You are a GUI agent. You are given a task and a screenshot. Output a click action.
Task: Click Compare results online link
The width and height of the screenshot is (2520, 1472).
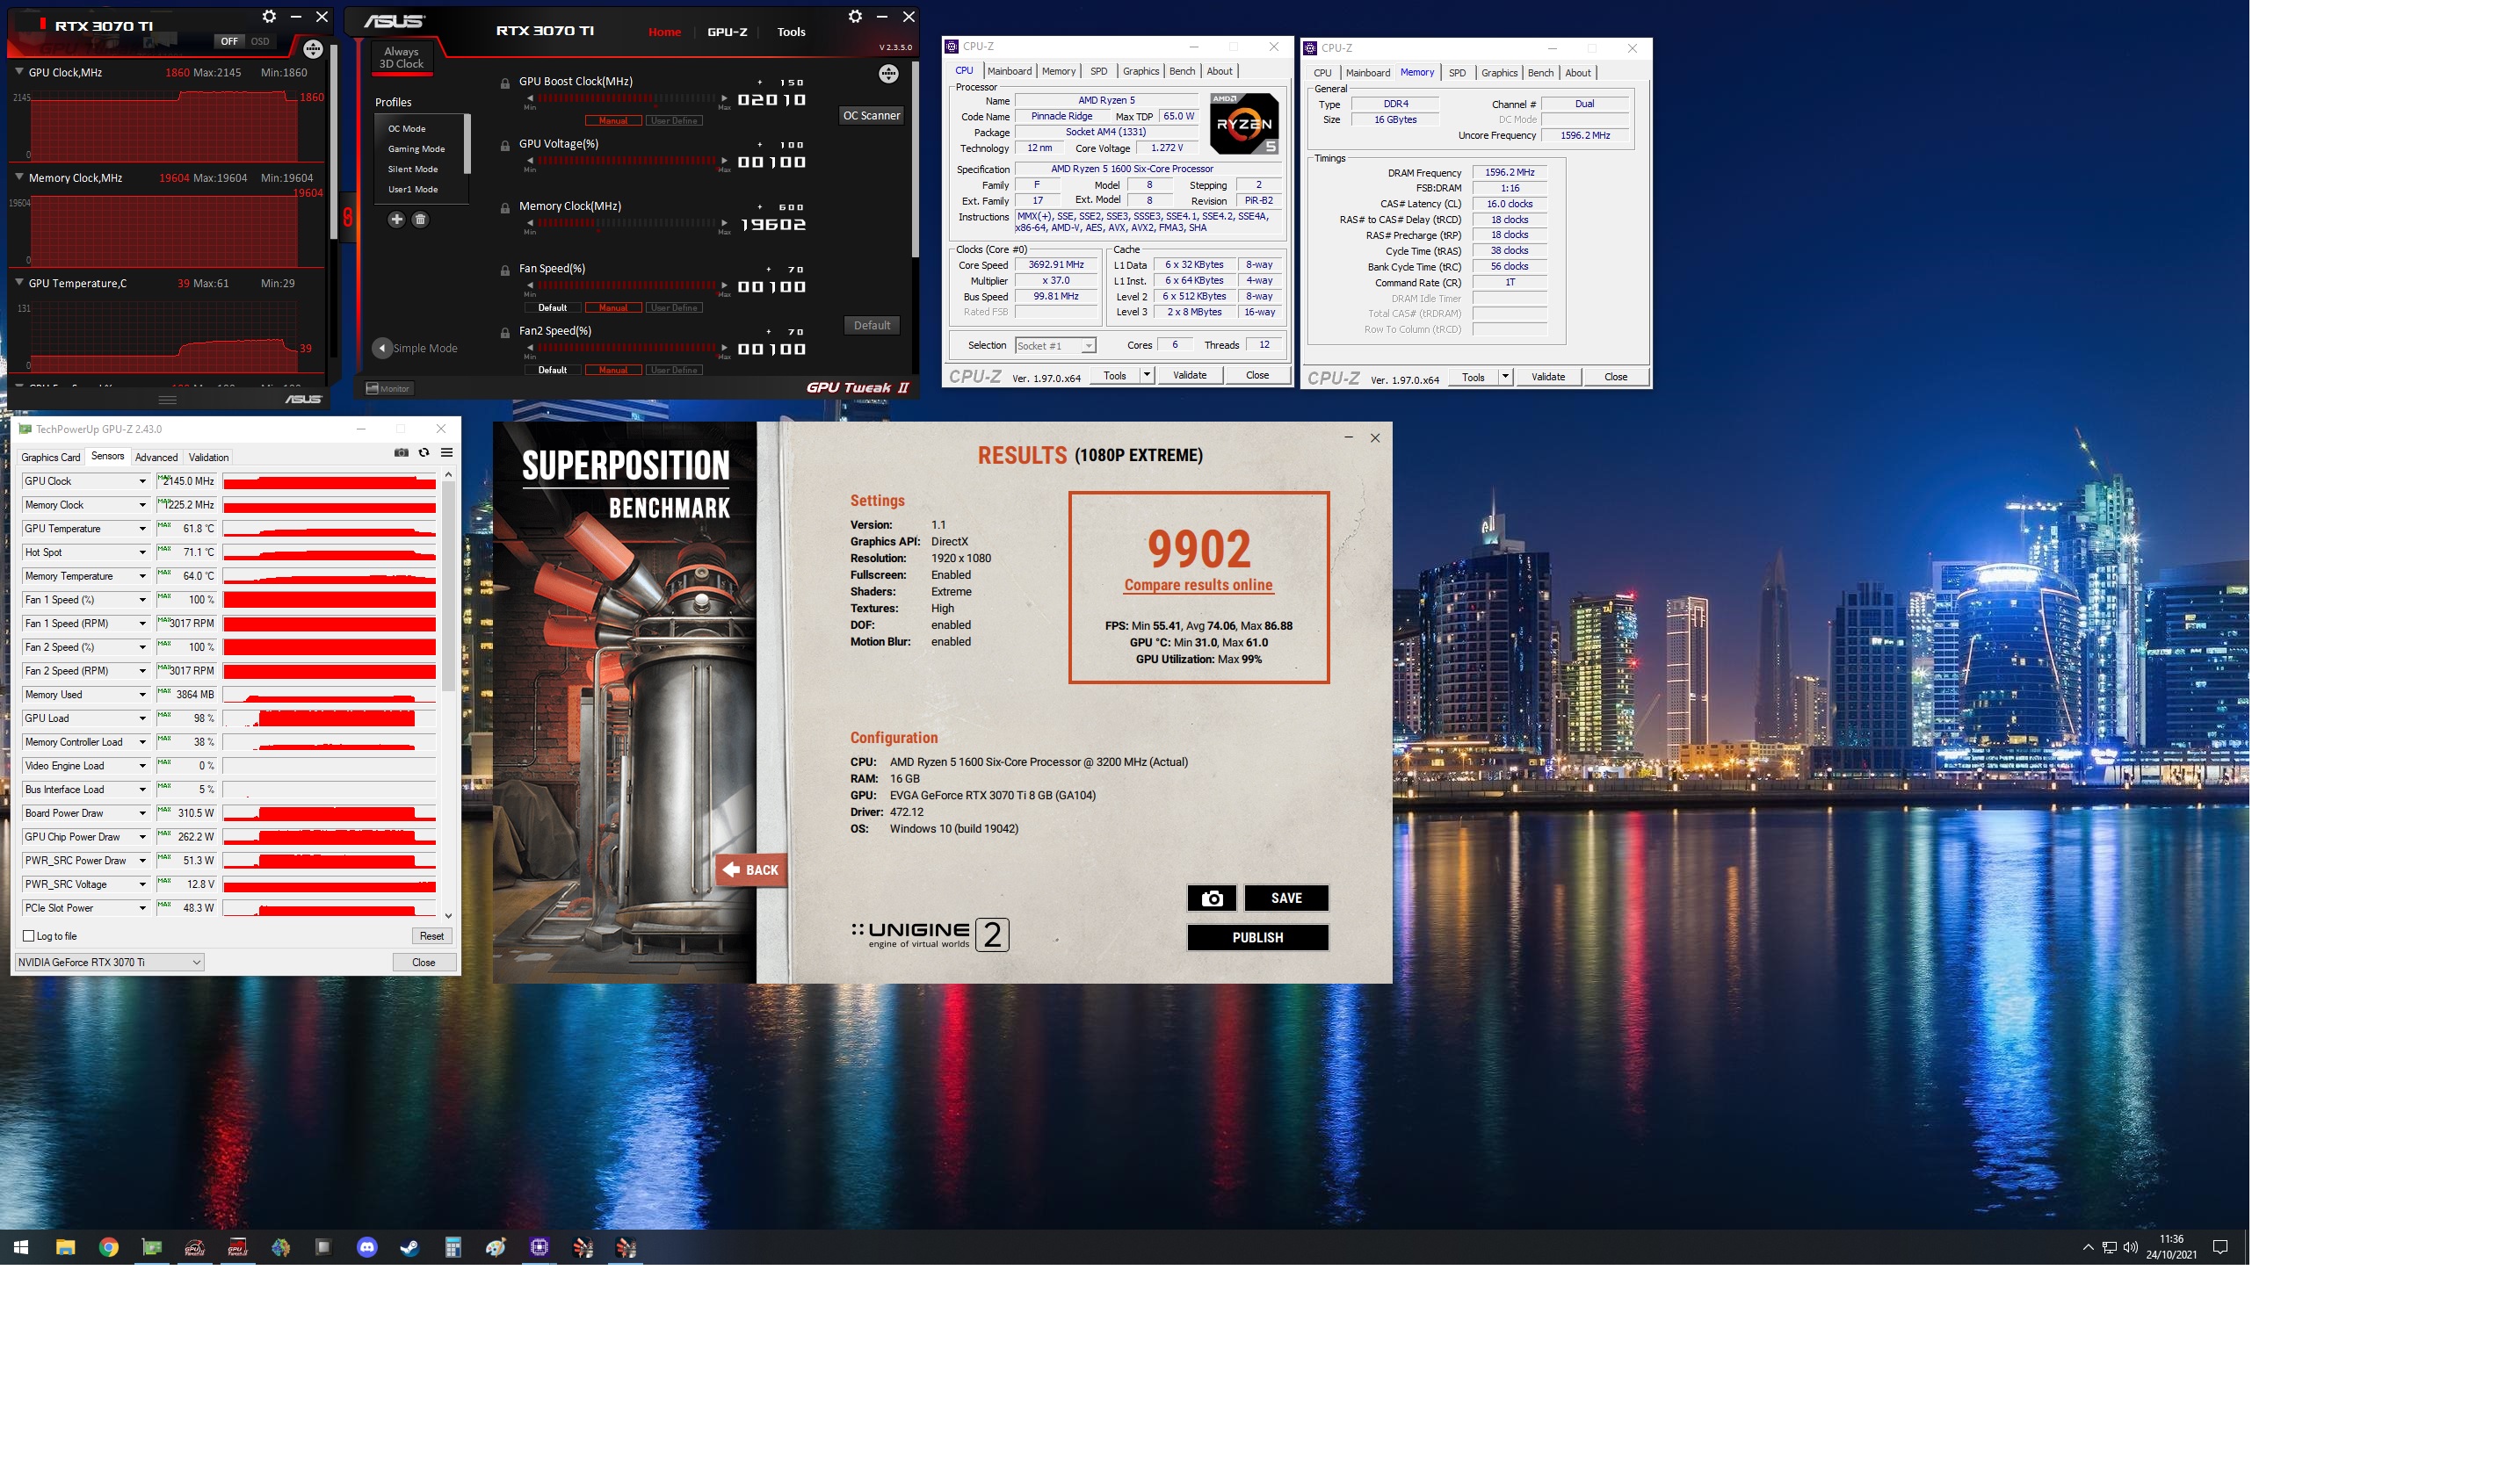tap(1198, 586)
